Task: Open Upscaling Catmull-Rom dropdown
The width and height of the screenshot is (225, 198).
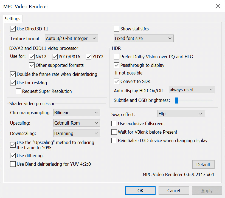Action: (x=77, y=123)
